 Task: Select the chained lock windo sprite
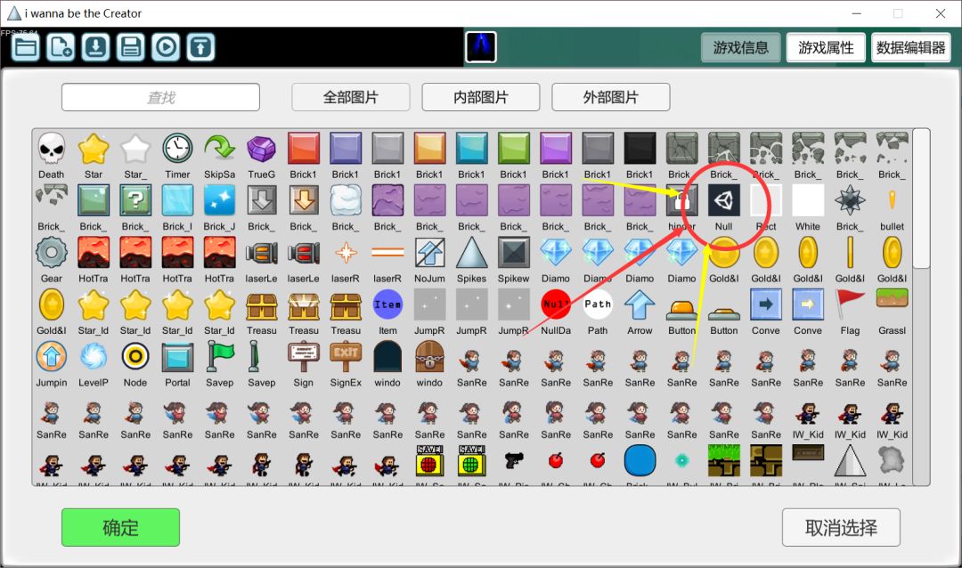click(x=429, y=357)
